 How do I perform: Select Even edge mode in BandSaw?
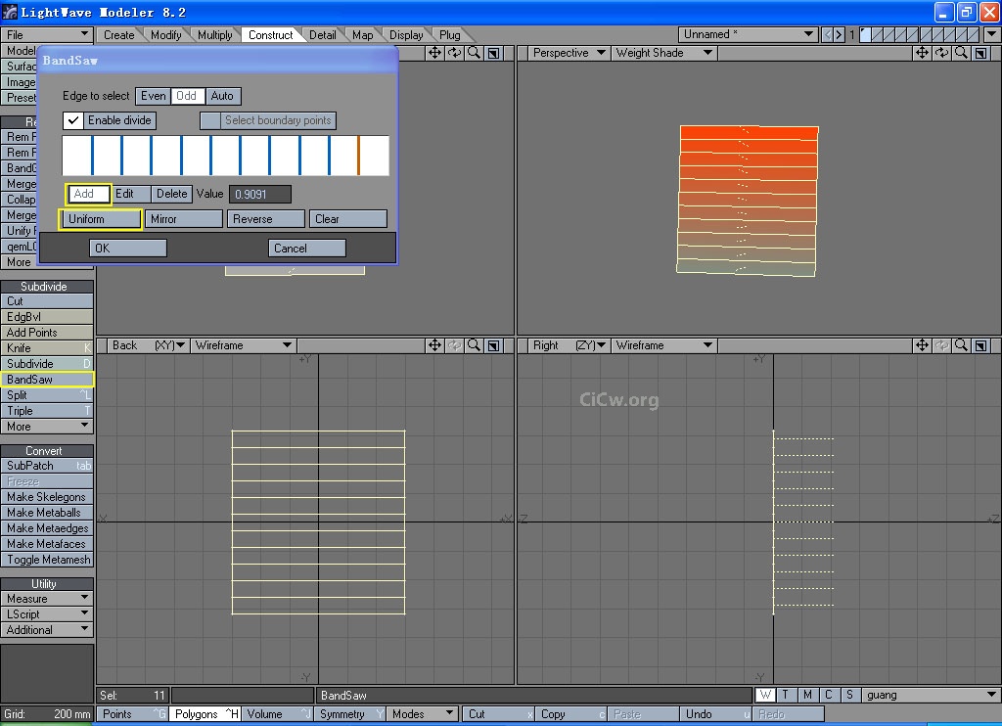154,96
